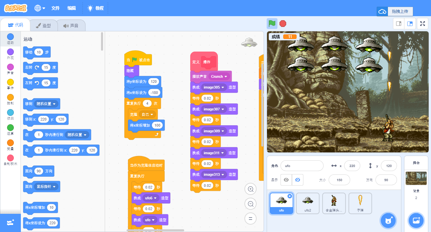Click the Scratch logo
This screenshot has width=431, height=232.
[16, 8]
